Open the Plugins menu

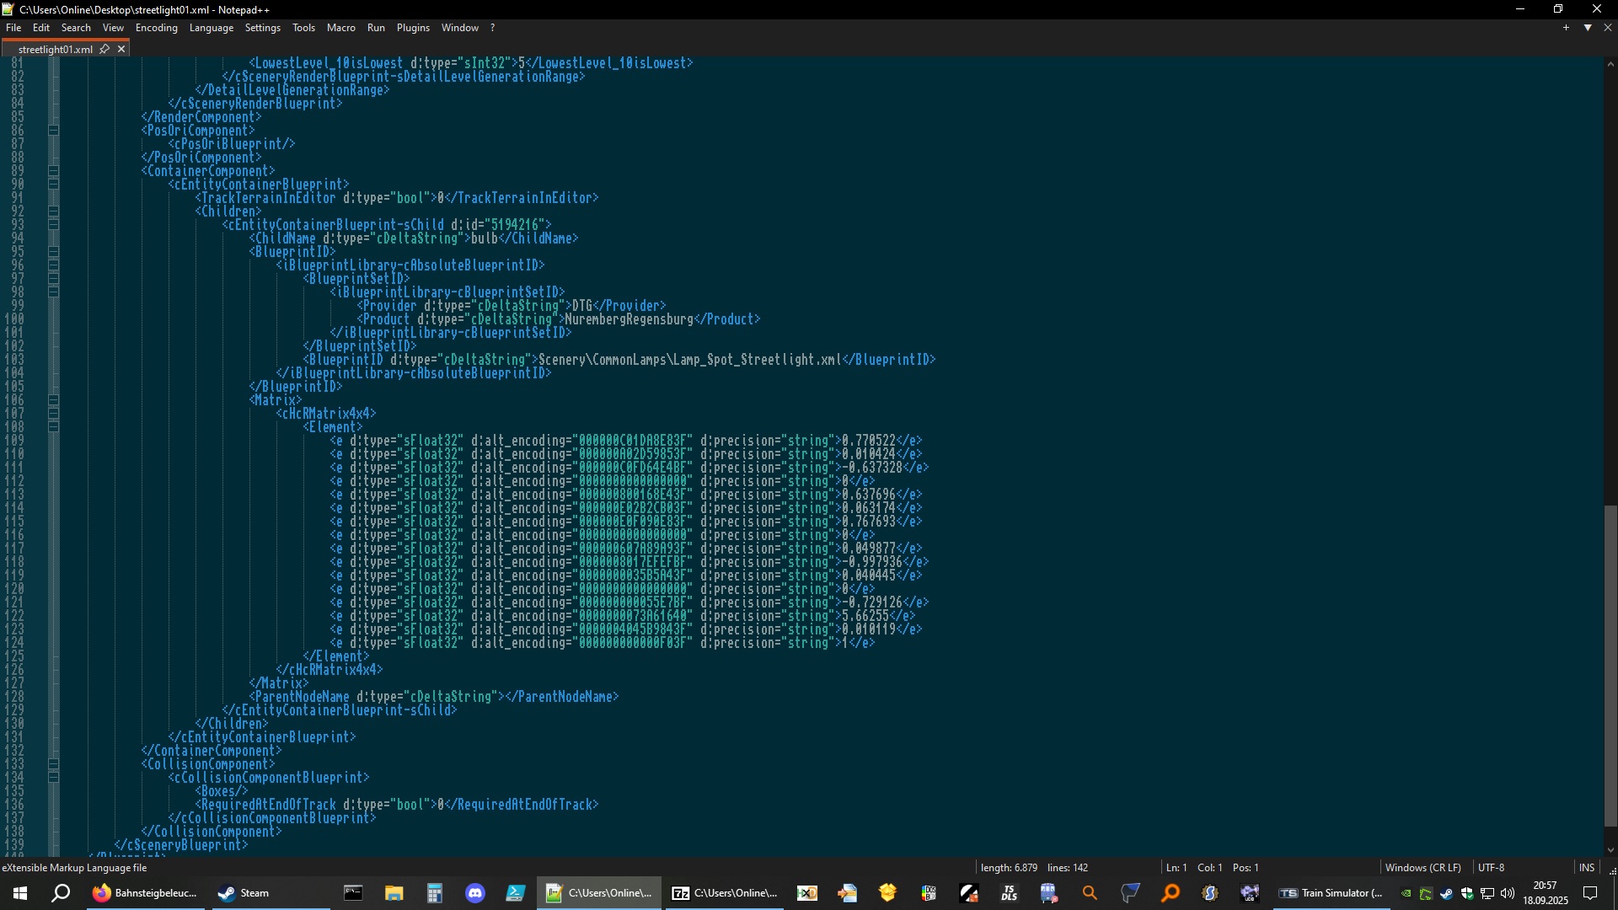pos(413,28)
